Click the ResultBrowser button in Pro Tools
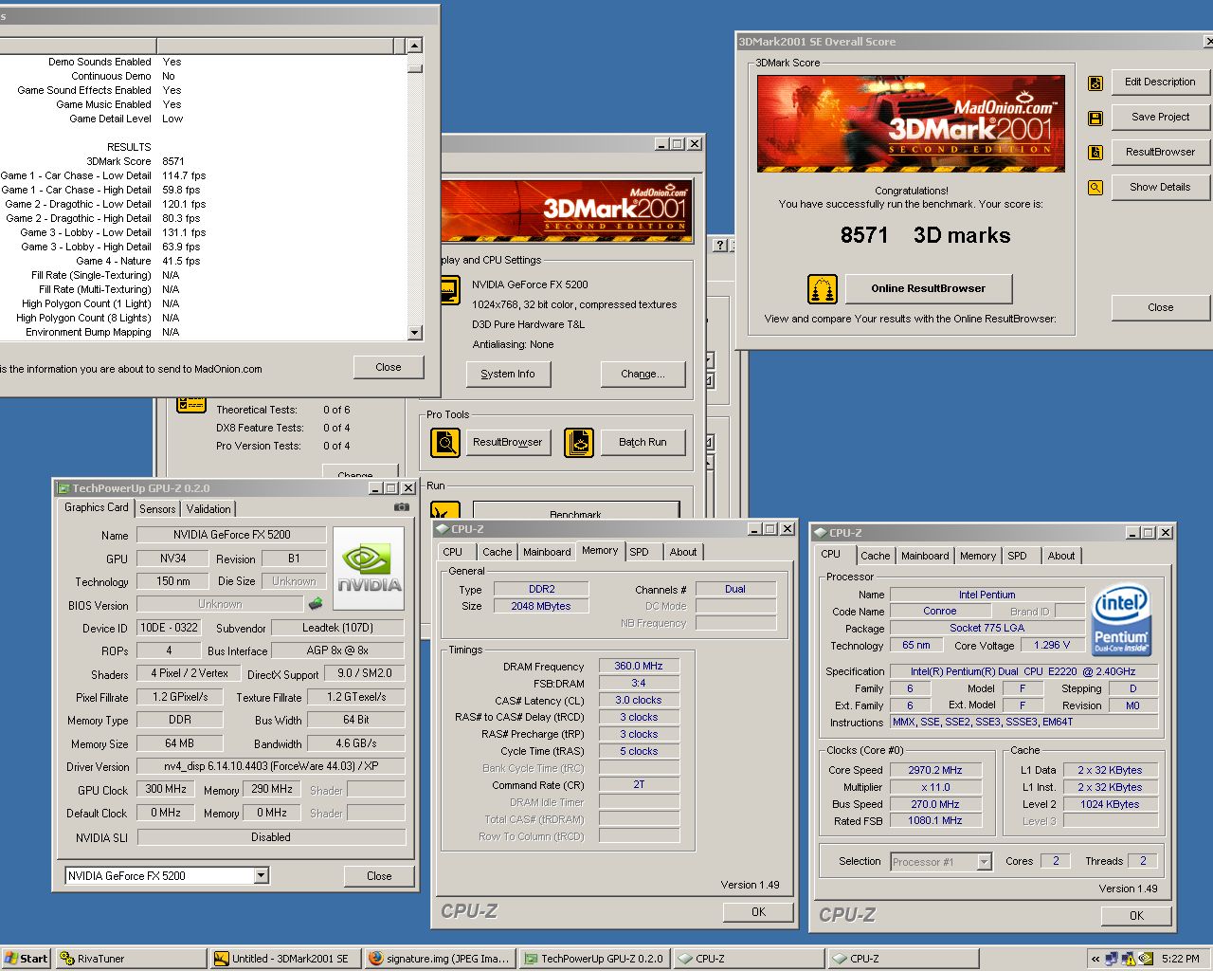This screenshot has width=1213, height=971. point(508,442)
